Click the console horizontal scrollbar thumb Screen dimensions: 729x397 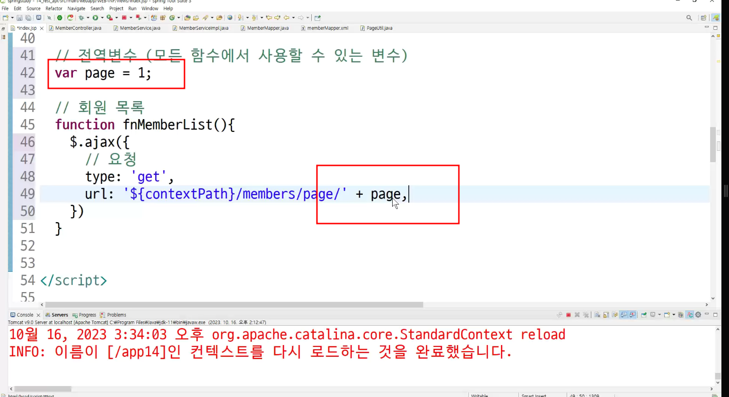click(43, 389)
